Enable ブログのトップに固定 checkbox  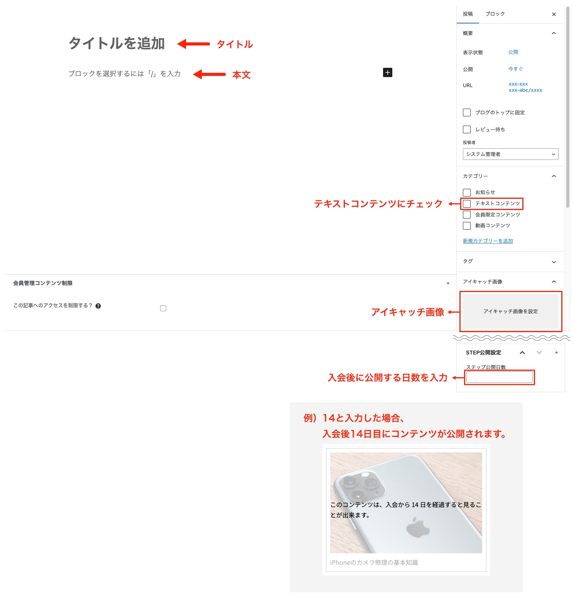467,113
